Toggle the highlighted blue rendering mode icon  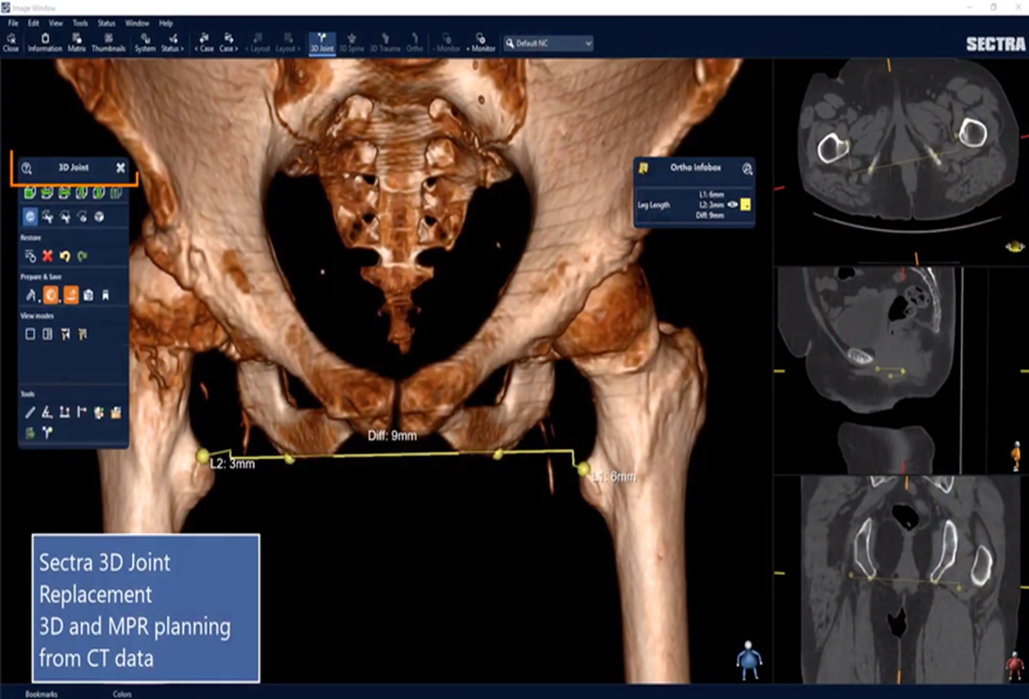click(x=30, y=217)
